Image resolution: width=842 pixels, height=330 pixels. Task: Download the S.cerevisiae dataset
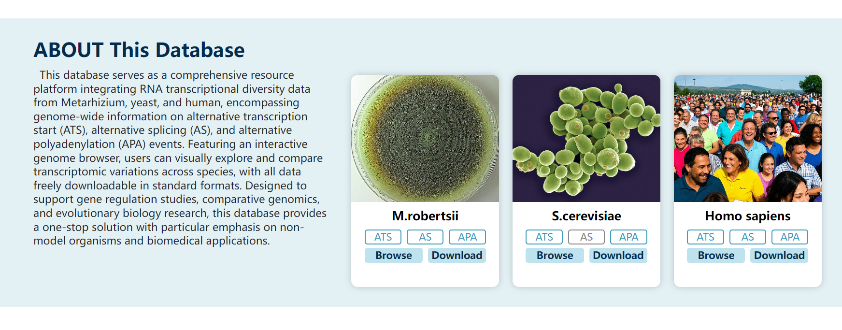point(618,256)
